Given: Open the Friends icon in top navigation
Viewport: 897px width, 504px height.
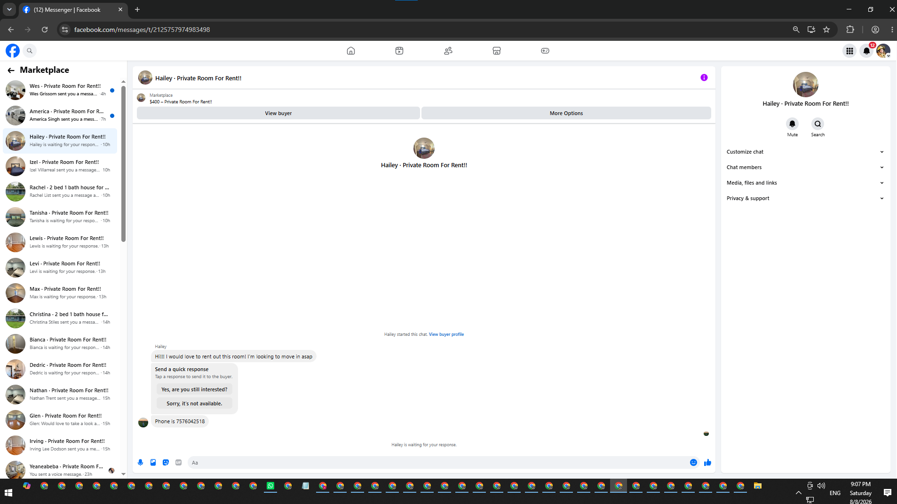Looking at the screenshot, I should 448,51.
